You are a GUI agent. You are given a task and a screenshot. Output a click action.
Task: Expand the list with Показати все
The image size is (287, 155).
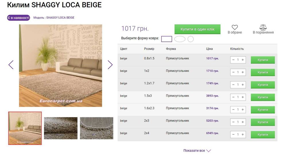[197, 150]
